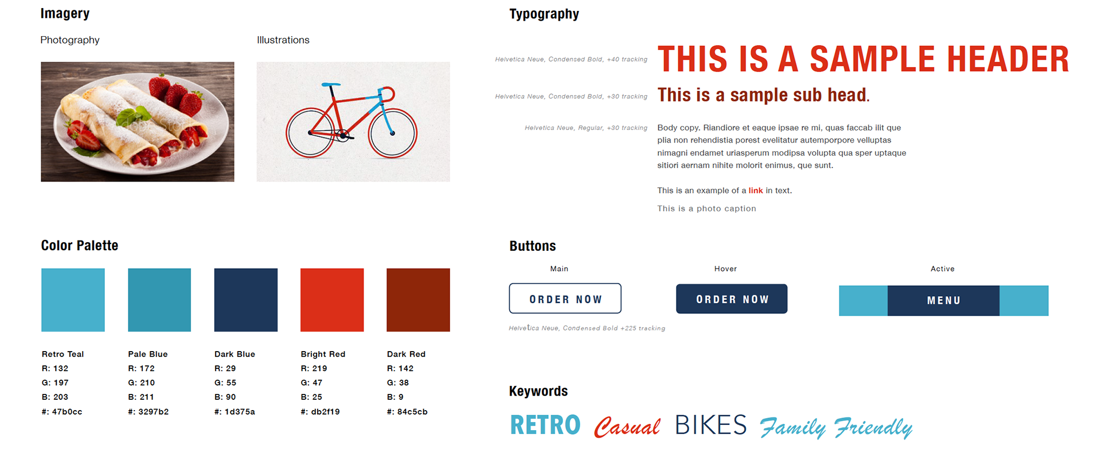Pick the Pale Blue color swatch
Image resolution: width=1101 pixels, height=453 pixels.
point(159,300)
